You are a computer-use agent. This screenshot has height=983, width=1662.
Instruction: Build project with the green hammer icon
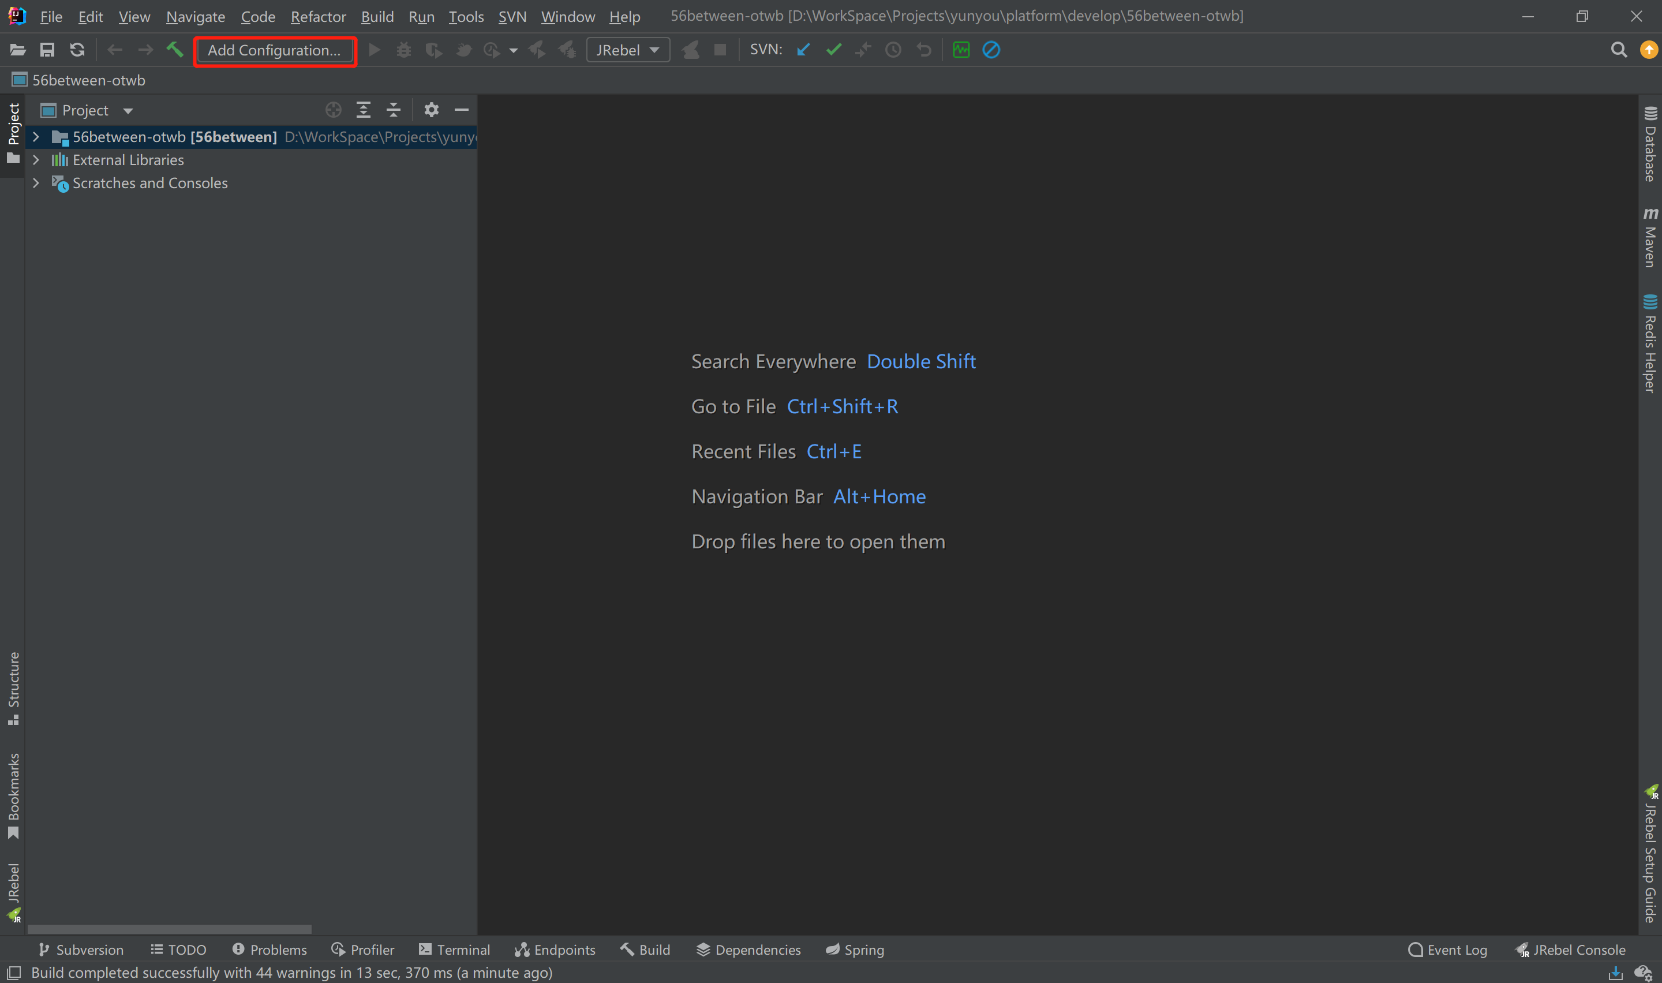tap(175, 50)
